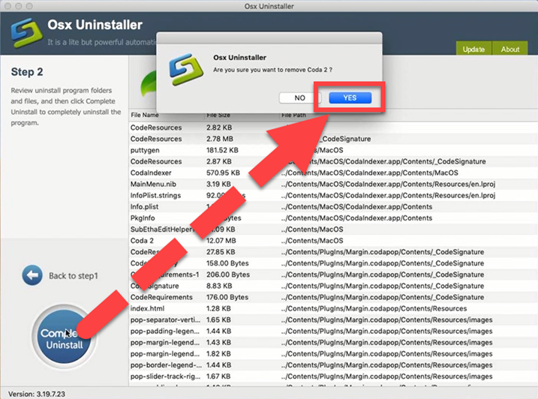Select the pop-separator-verti... file row
Viewport: 538px width, 399px height.
coord(333,319)
